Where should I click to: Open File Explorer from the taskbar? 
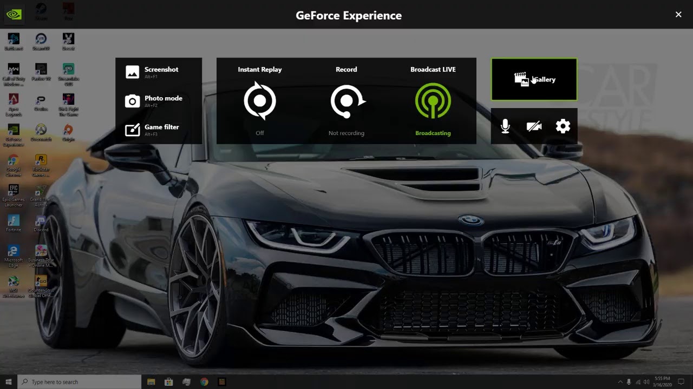(x=151, y=382)
